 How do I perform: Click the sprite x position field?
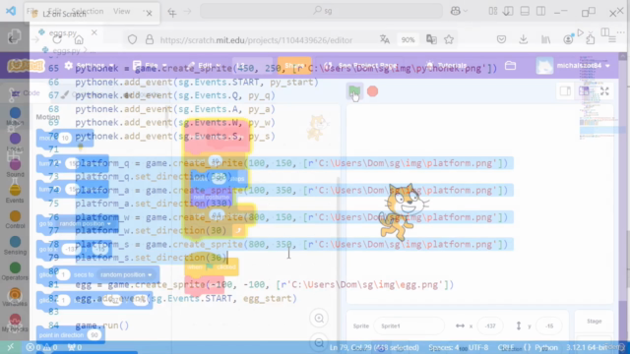tap(490, 325)
